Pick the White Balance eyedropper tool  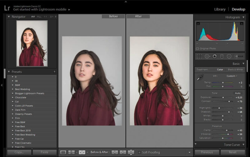tap(200, 77)
